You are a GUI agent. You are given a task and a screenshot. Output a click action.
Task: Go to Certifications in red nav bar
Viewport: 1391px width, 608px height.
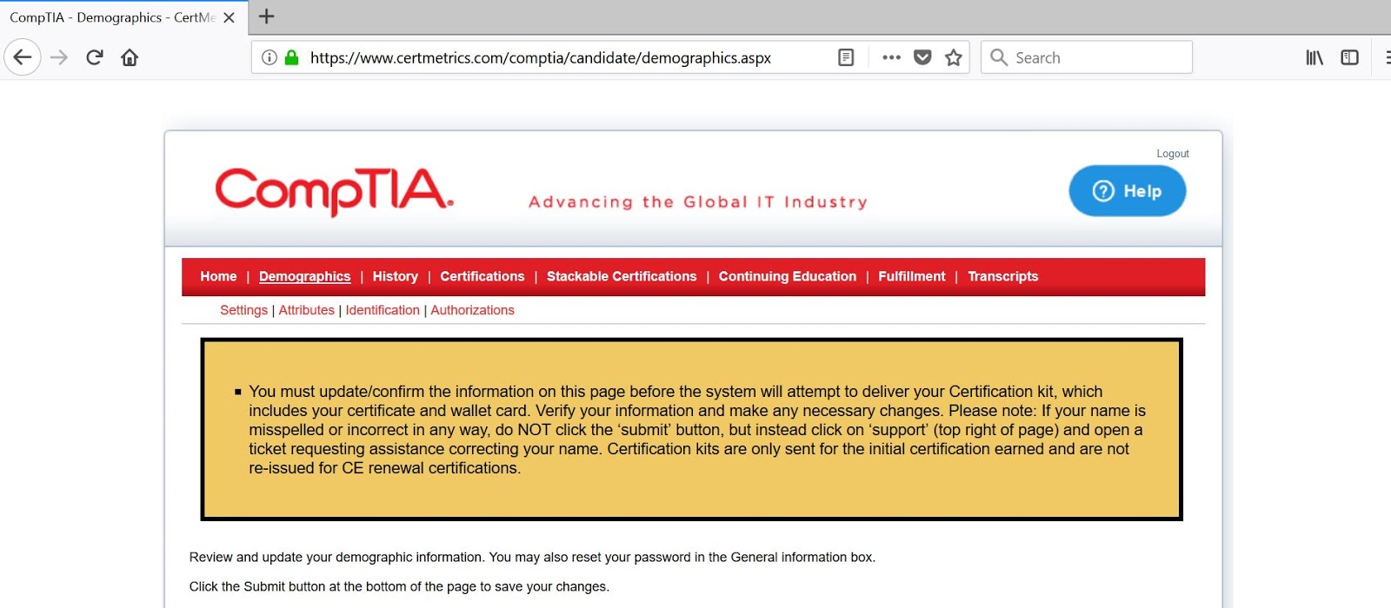pyautogui.click(x=483, y=276)
